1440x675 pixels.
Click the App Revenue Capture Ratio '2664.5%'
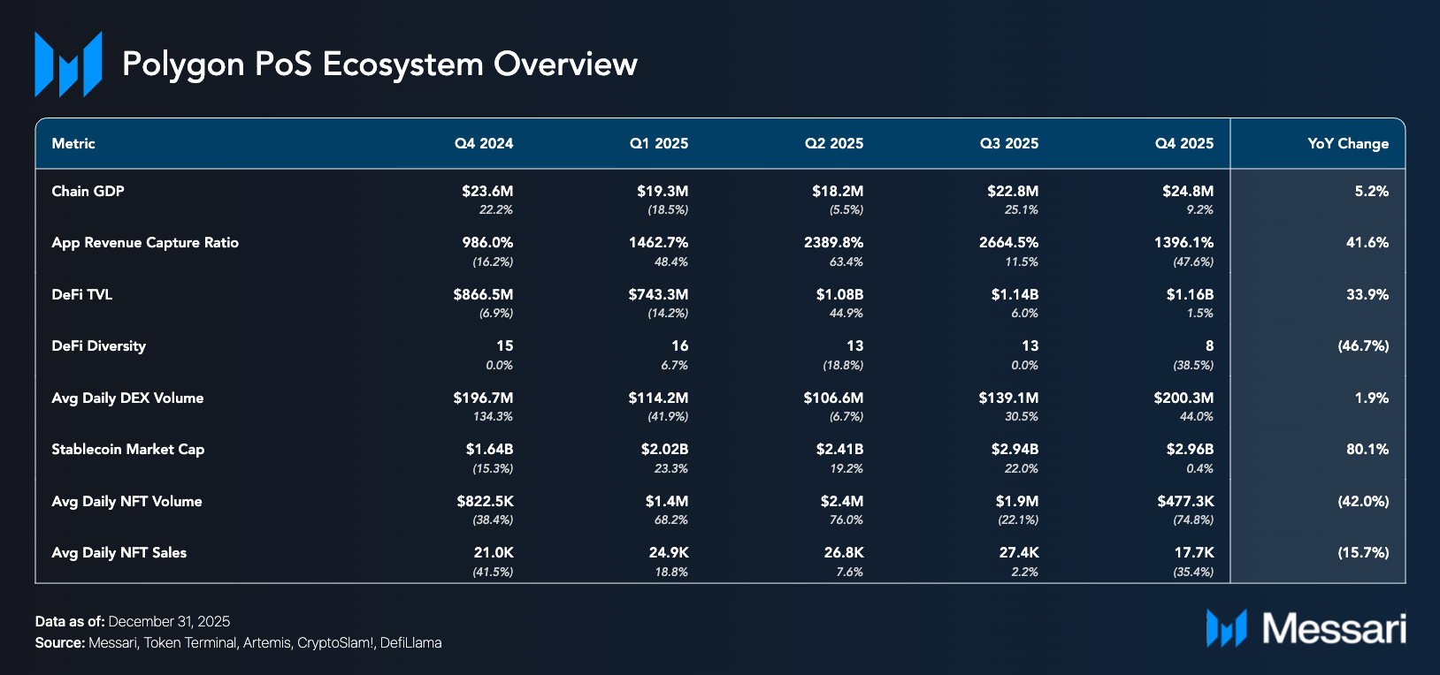pos(1008,242)
